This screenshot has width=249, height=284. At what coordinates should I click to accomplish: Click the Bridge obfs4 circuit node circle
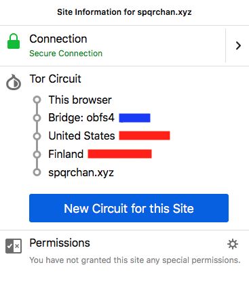tap(37, 118)
